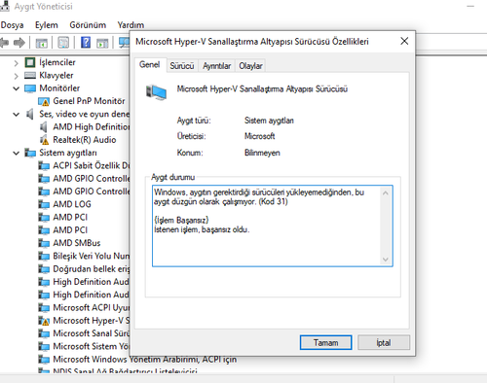Select the Genel tab

click(x=150, y=65)
